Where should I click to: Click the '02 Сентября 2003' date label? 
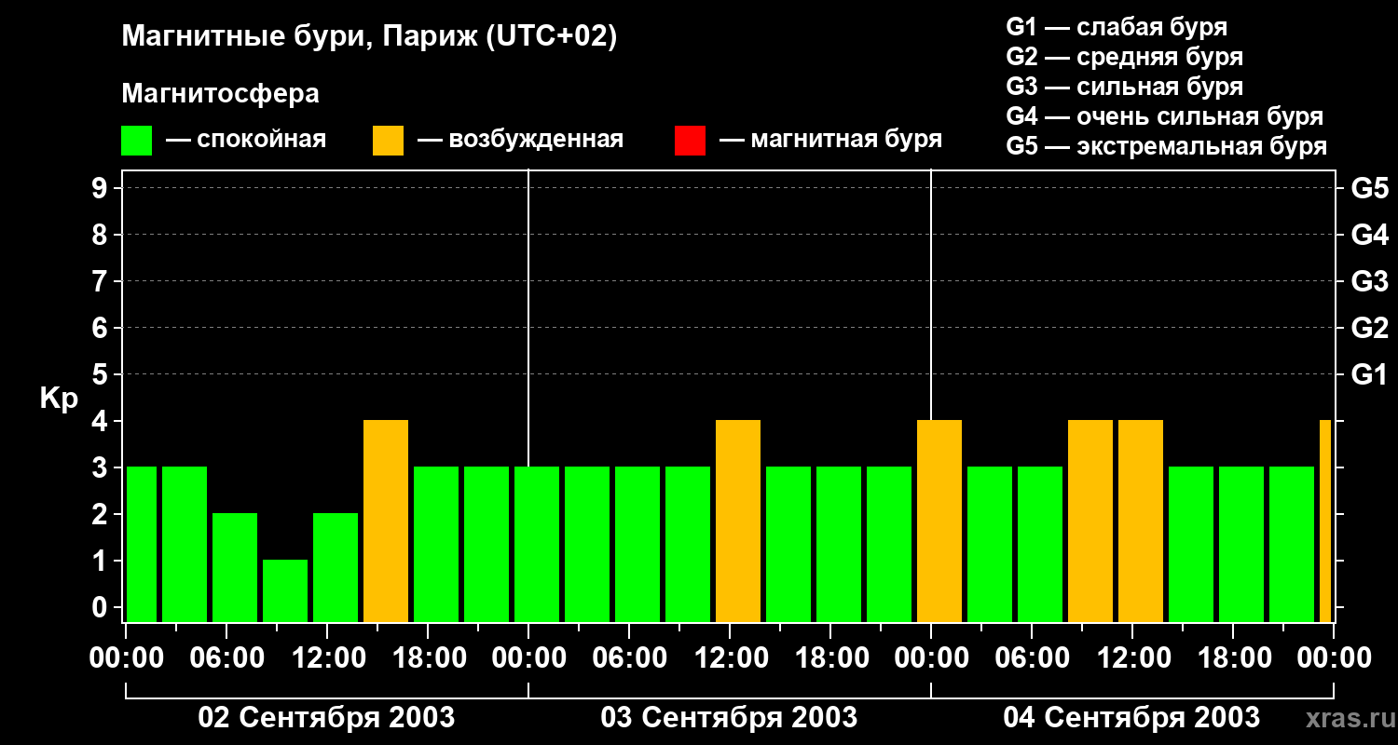point(326,717)
